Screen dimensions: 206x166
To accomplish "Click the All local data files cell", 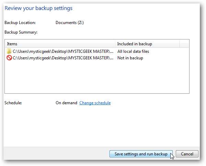I will tap(133, 51).
